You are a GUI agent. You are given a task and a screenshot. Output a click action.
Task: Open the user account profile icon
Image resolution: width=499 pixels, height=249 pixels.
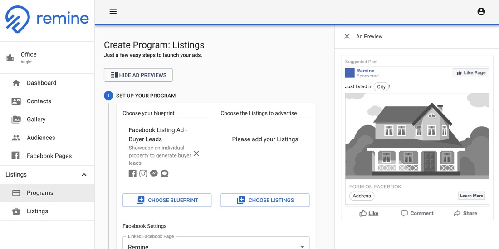coord(481,12)
